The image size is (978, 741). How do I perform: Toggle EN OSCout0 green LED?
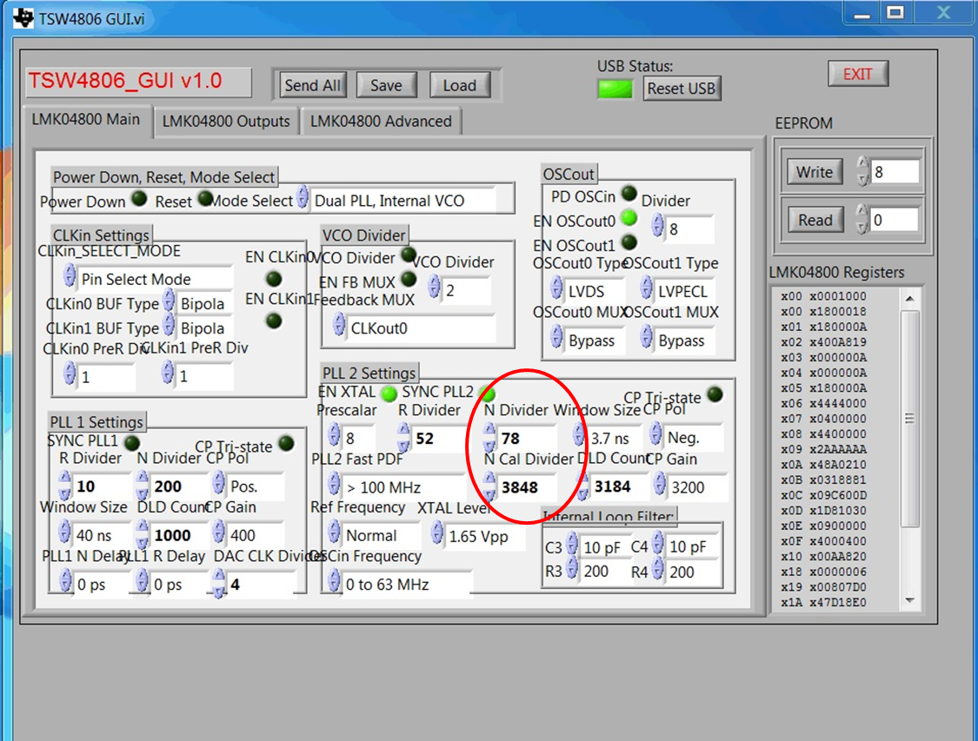629,218
